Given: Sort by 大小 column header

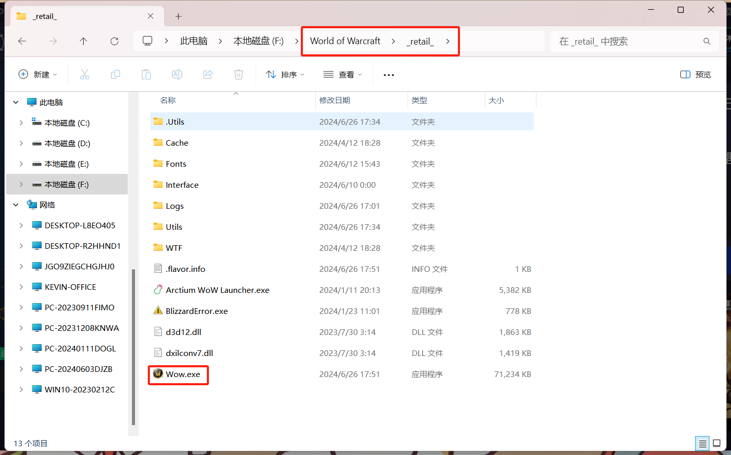Looking at the screenshot, I should point(496,100).
